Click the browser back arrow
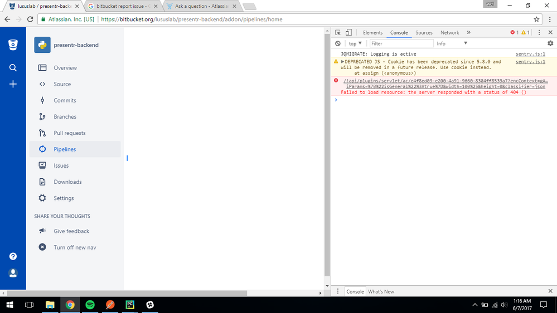The image size is (557, 313). coord(7,19)
